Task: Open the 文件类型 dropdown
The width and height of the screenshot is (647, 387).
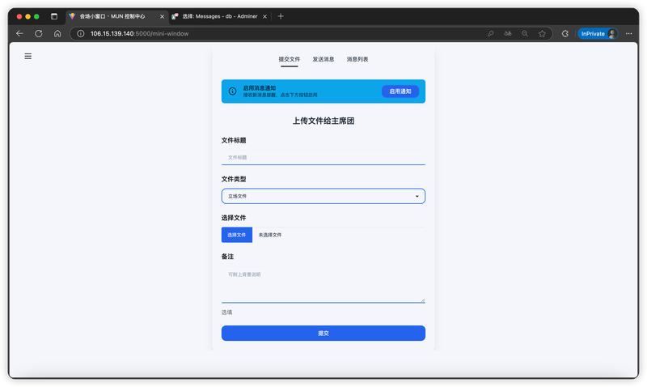Action: 323,196
